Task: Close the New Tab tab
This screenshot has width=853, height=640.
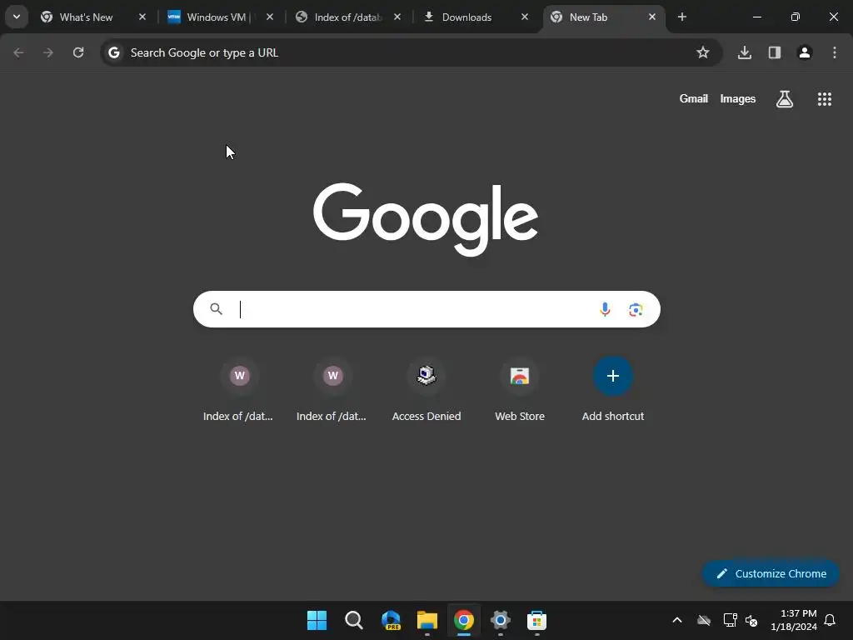Action: (x=652, y=17)
